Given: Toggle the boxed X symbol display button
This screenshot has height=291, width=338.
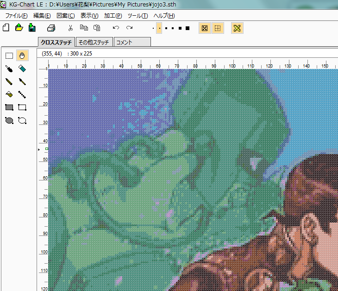Looking at the screenshot, I should pyautogui.click(x=205, y=28).
